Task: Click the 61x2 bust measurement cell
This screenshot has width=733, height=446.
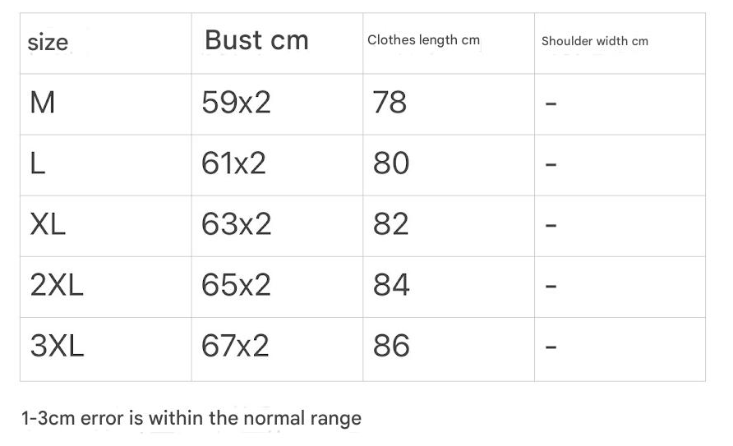Action: click(233, 164)
